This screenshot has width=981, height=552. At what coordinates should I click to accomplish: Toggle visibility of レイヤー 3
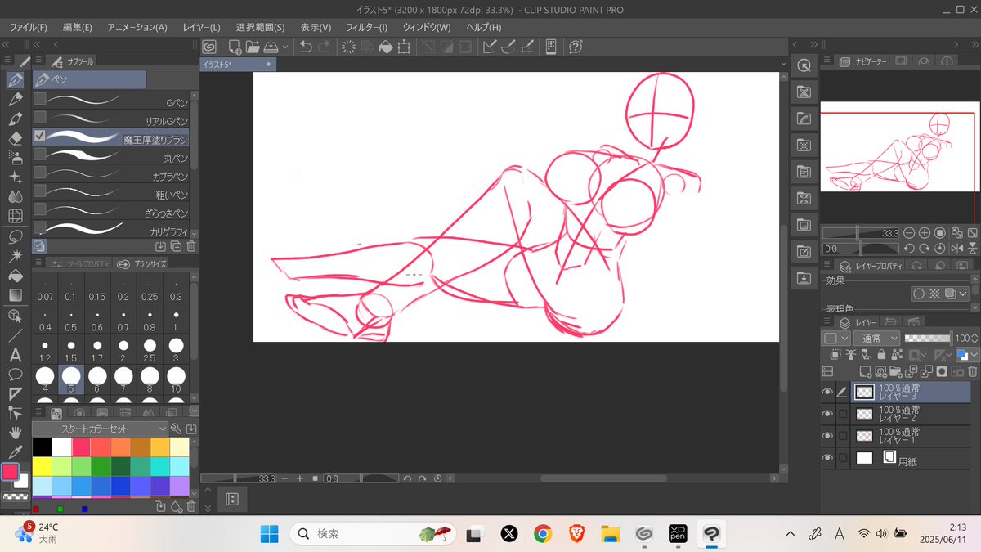[x=828, y=393]
